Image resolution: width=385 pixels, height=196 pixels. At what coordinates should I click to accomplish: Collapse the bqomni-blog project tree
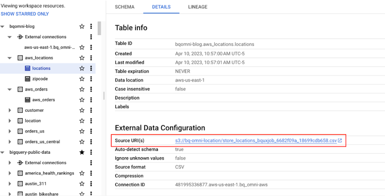(x=2, y=26)
